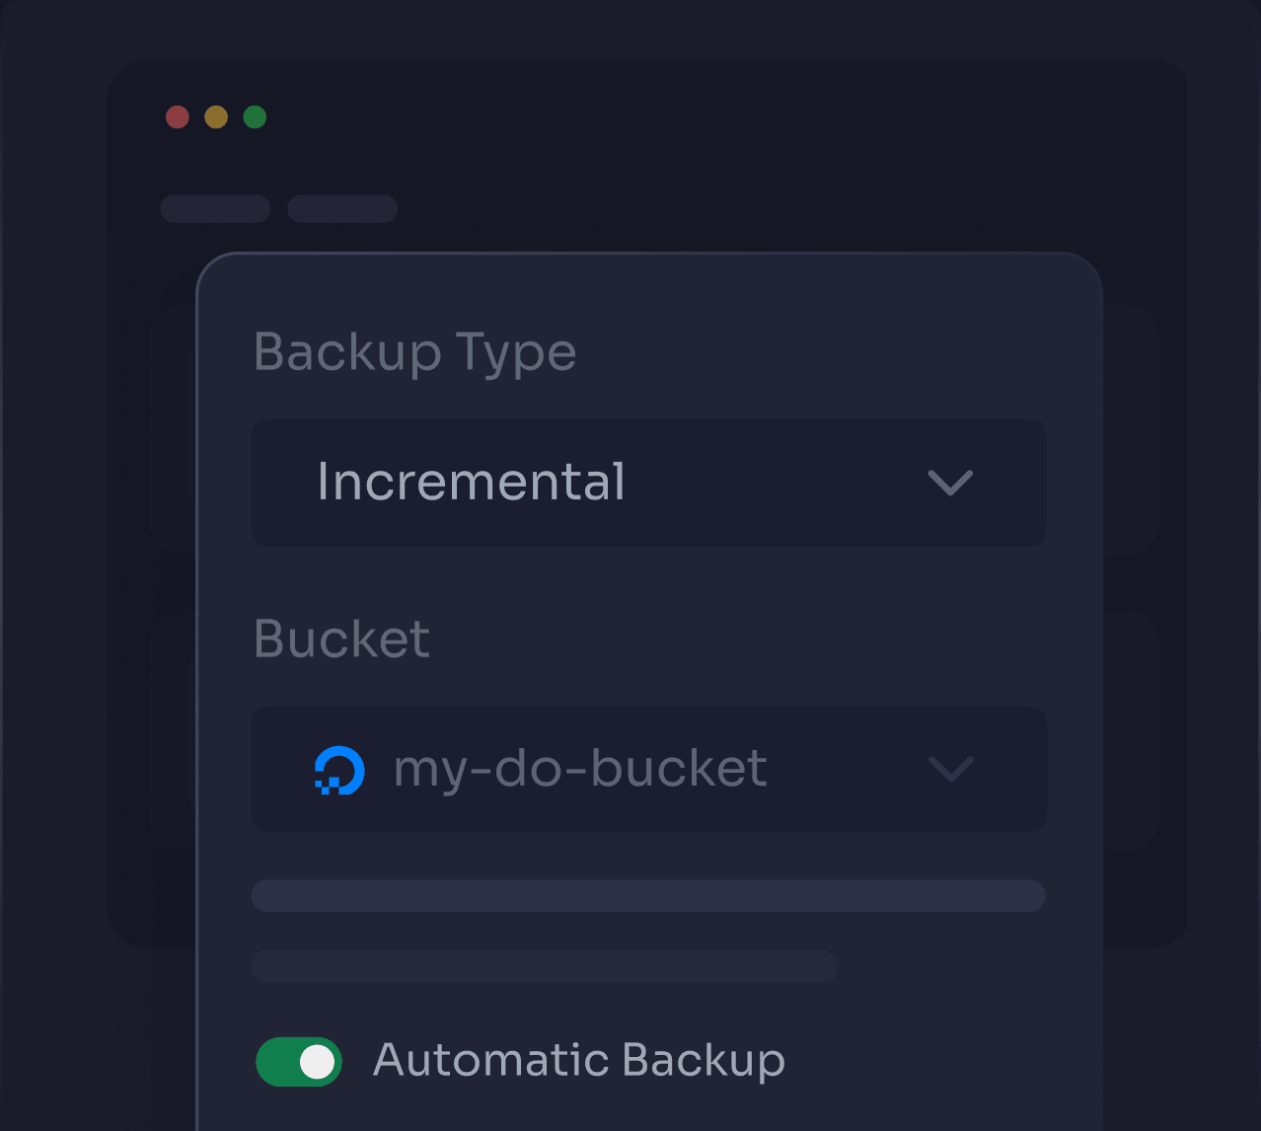Click the my-do-bucket name text
This screenshot has width=1261, height=1131.
point(580,770)
